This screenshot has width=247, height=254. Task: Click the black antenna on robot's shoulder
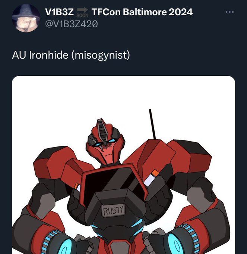(152, 124)
